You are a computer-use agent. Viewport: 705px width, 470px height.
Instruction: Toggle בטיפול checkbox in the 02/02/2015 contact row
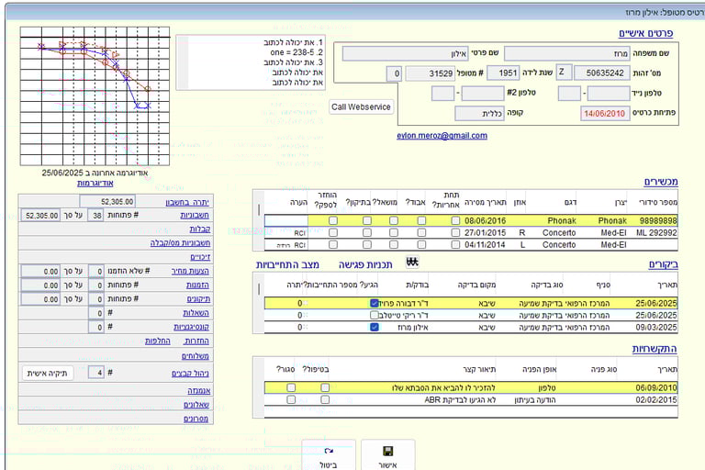[325, 400]
